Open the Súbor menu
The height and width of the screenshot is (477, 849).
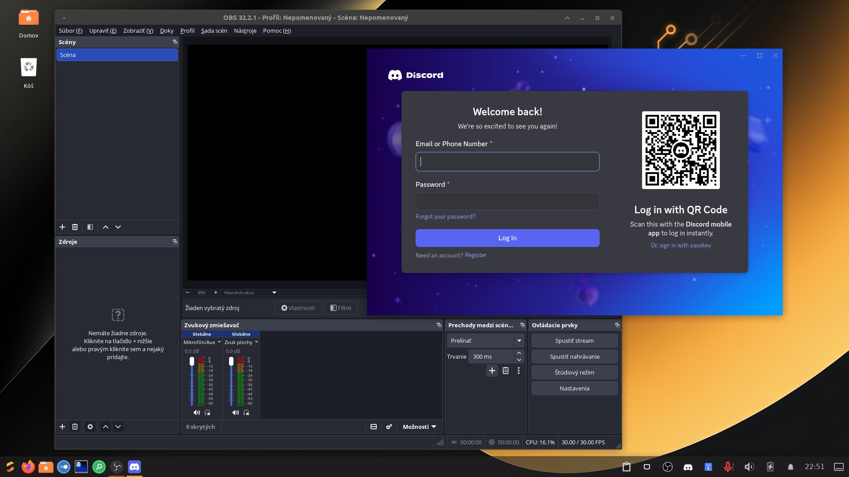(71, 30)
